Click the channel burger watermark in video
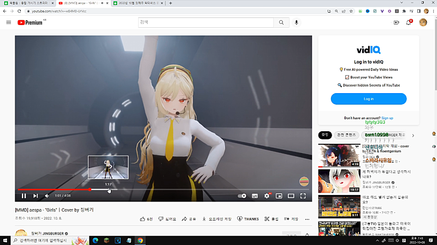The image size is (437, 245). tap(304, 181)
